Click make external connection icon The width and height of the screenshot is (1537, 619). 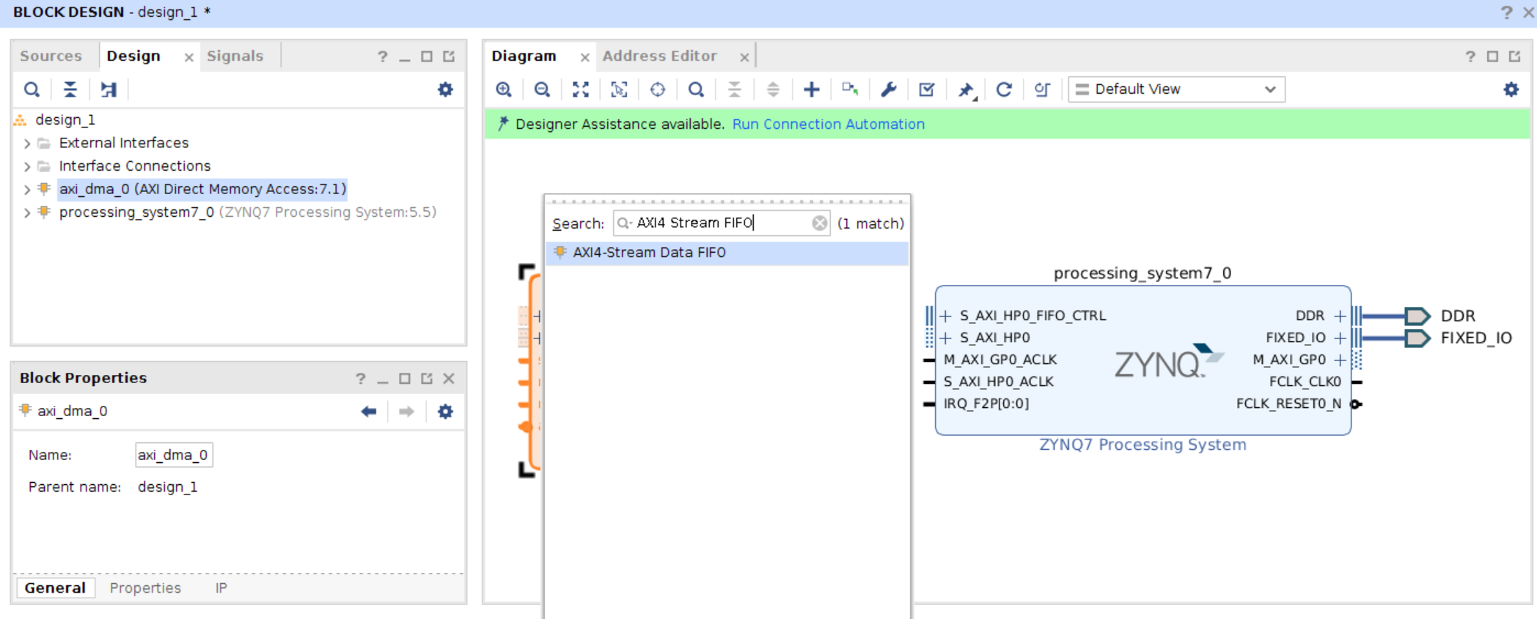850,89
